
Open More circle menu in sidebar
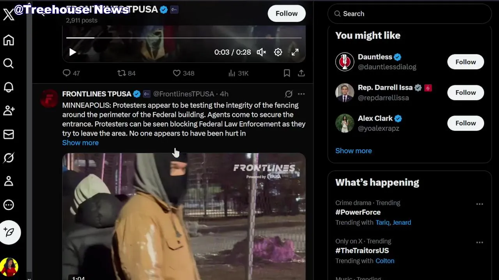pos(9,205)
